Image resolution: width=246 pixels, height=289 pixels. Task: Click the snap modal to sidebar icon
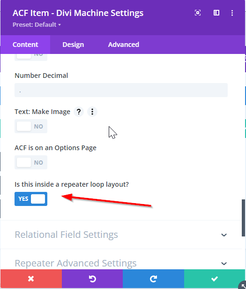click(x=216, y=13)
